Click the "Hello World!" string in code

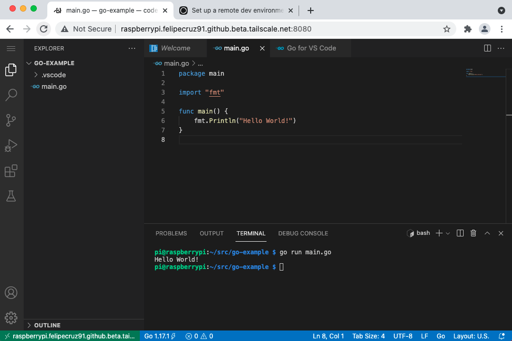coord(266,121)
